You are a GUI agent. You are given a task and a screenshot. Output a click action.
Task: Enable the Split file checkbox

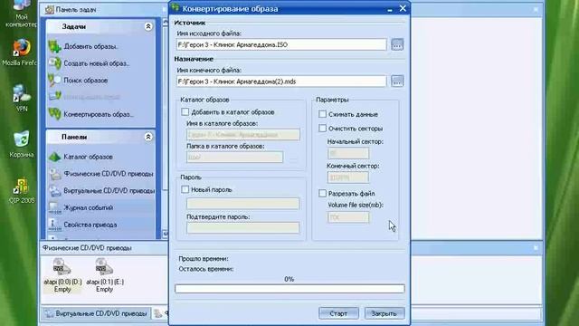pos(322,193)
